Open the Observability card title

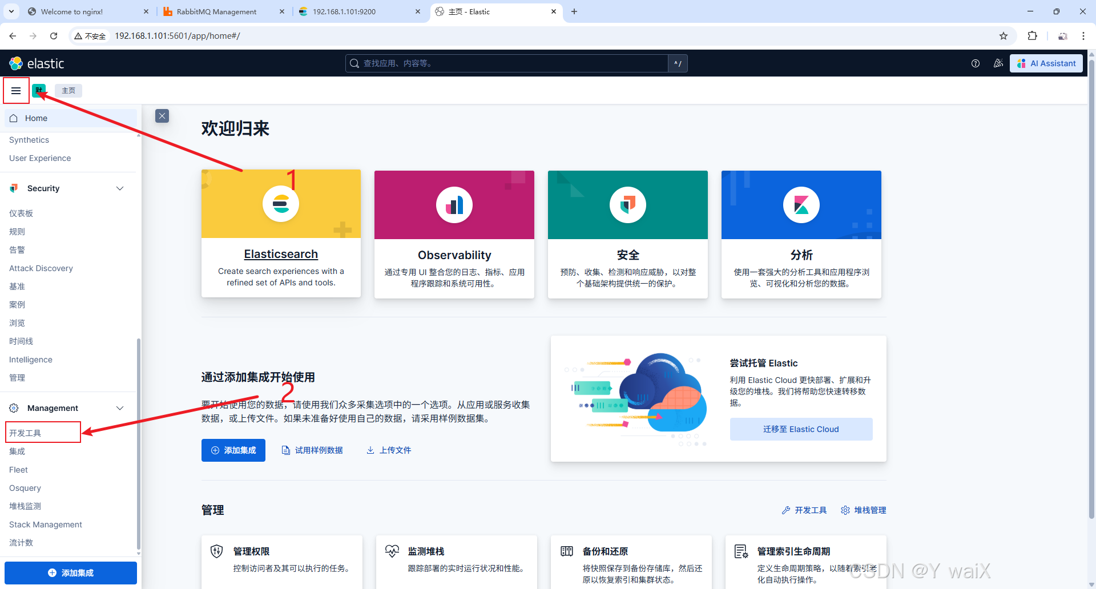(x=454, y=255)
